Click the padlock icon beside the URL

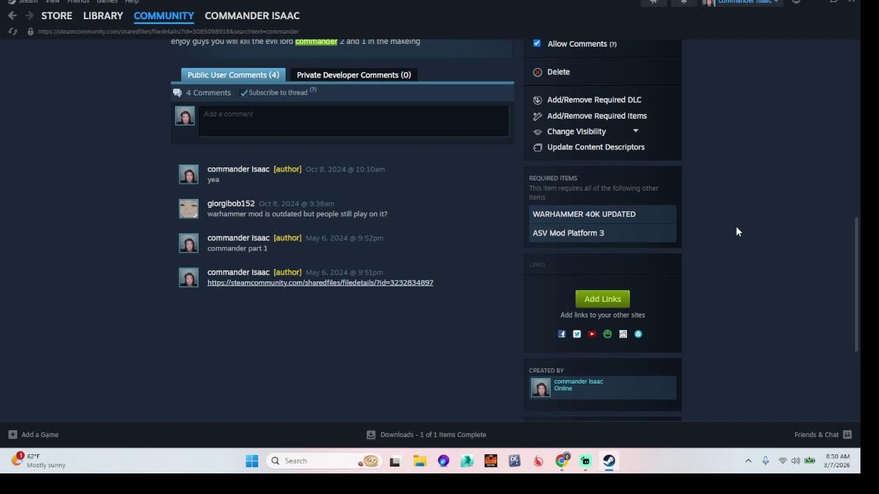pos(30,32)
